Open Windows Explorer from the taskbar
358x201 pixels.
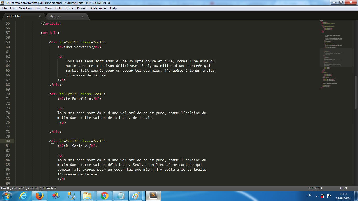tap(88, 196)
